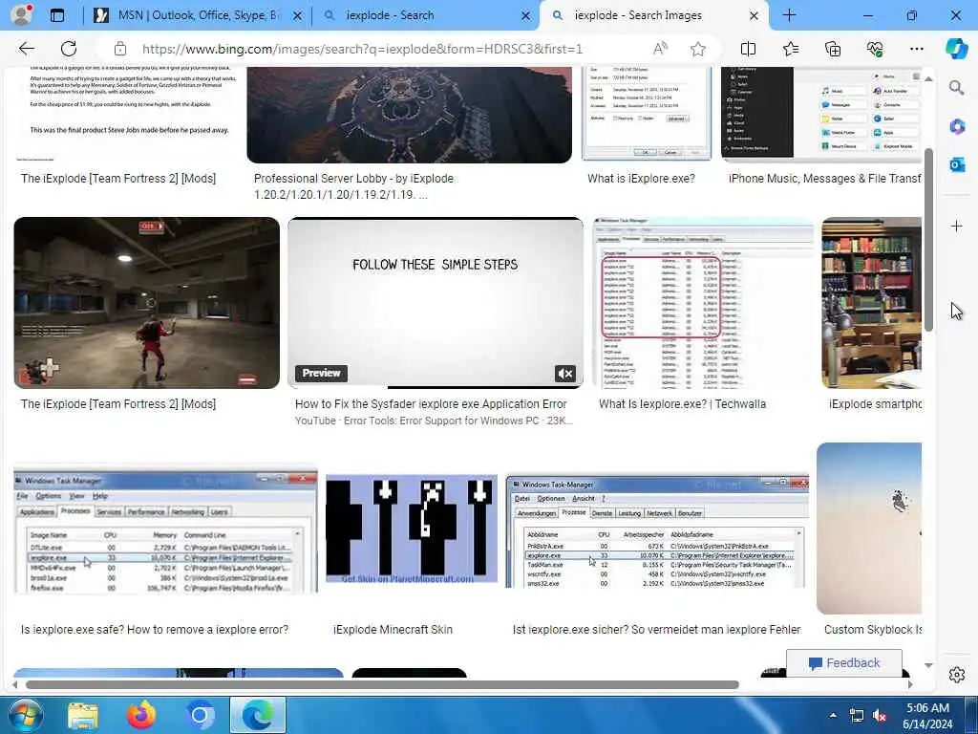Click the address bar URL
978x734 pixels.
pos(362,49)
